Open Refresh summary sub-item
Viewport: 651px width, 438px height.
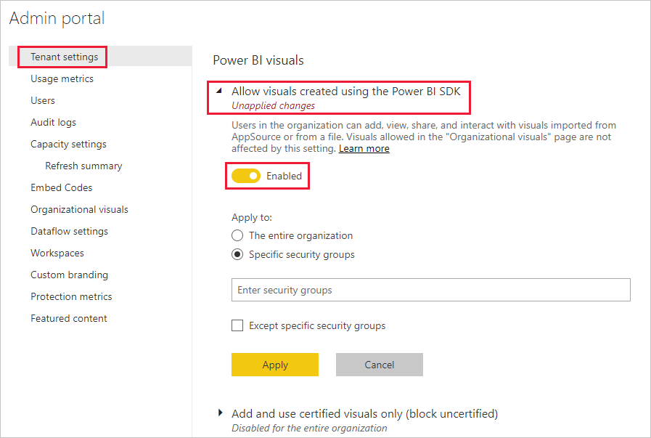[83, 166]
